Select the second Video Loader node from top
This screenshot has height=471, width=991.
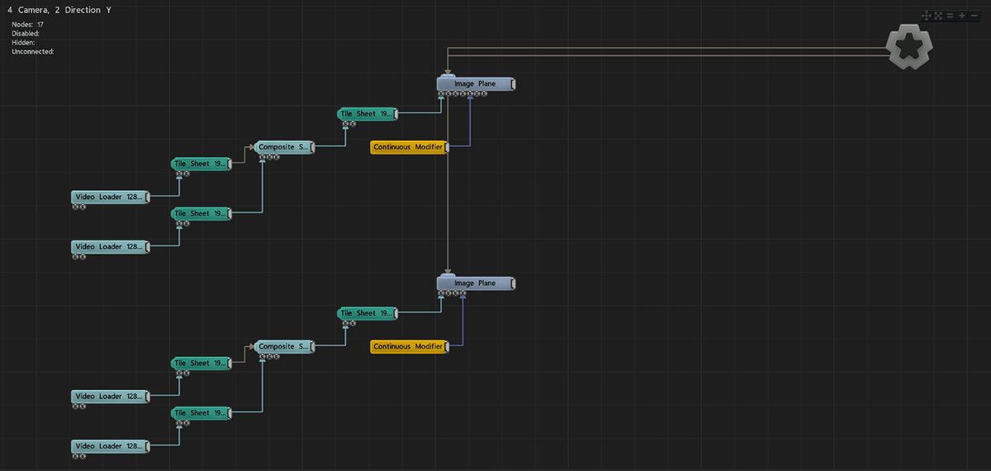point(110,246)
